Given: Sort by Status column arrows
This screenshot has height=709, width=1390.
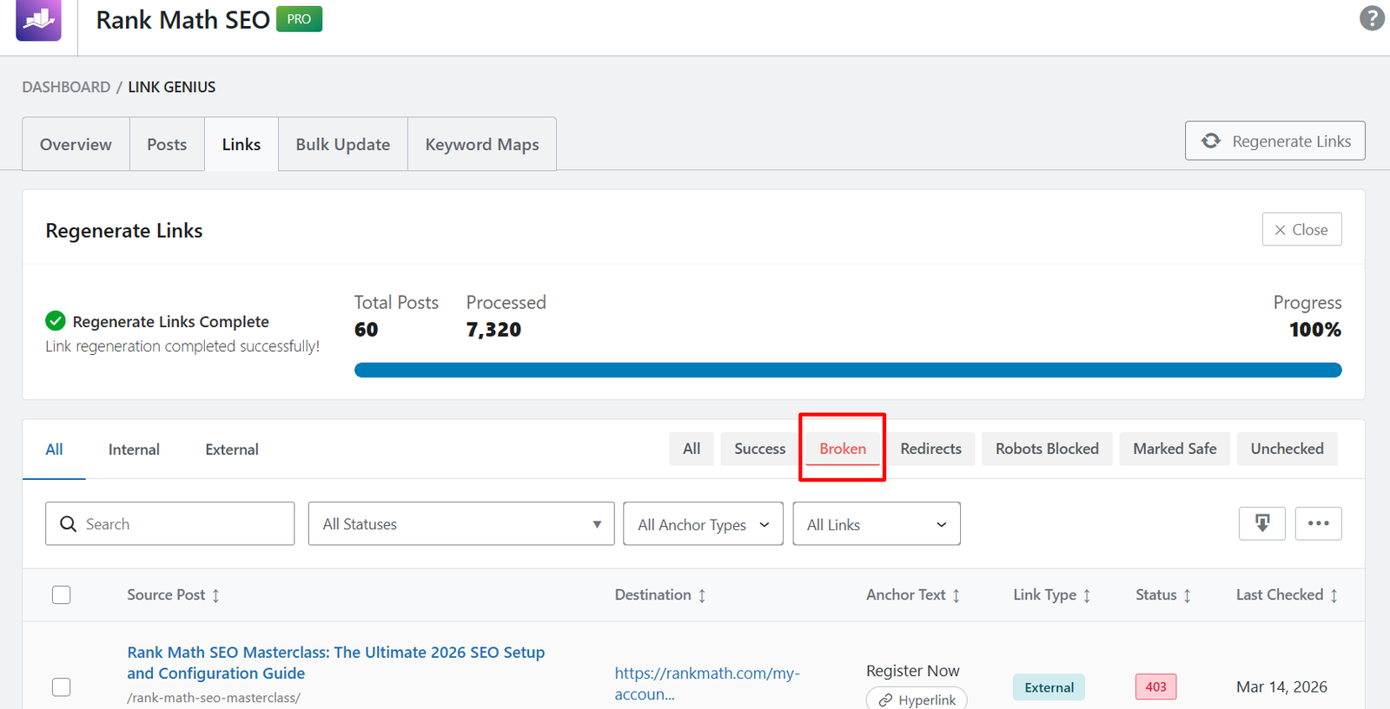Looking at the screenshot, I should tap(1187, 595).
